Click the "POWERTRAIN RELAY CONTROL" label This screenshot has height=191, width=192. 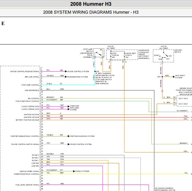tap(27, 174)
